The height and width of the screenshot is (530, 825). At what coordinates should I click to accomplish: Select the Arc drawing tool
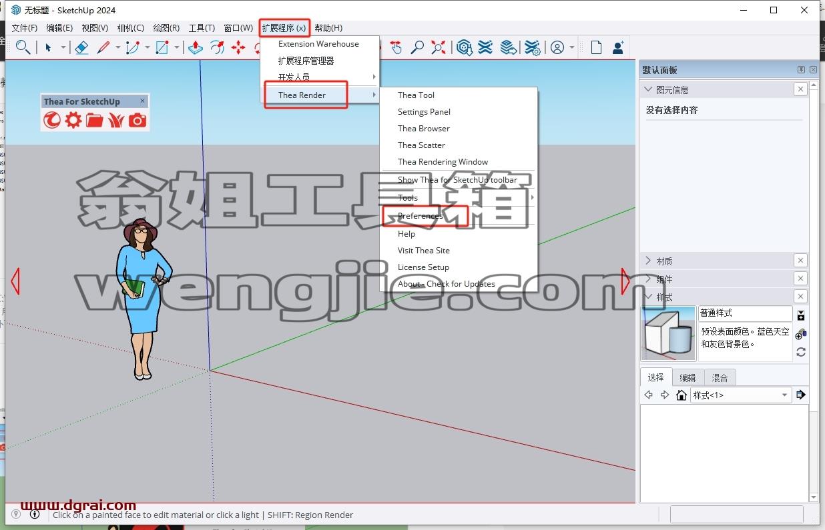[132, 47]
